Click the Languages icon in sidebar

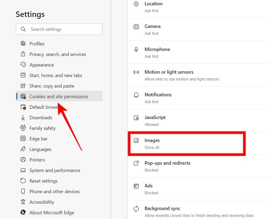[23, 149]
